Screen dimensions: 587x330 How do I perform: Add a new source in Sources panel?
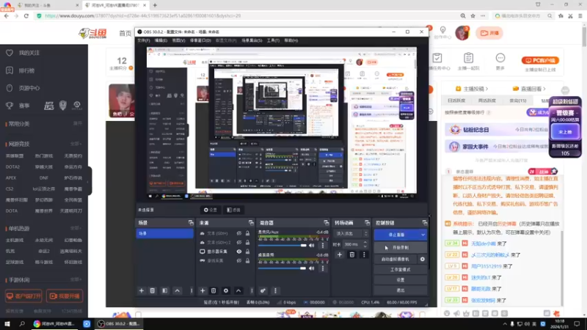(203, 290)
